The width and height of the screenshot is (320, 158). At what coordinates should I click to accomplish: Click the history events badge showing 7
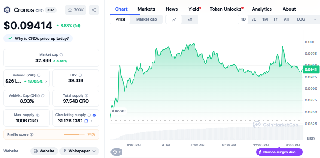click(x=117, y=152)
